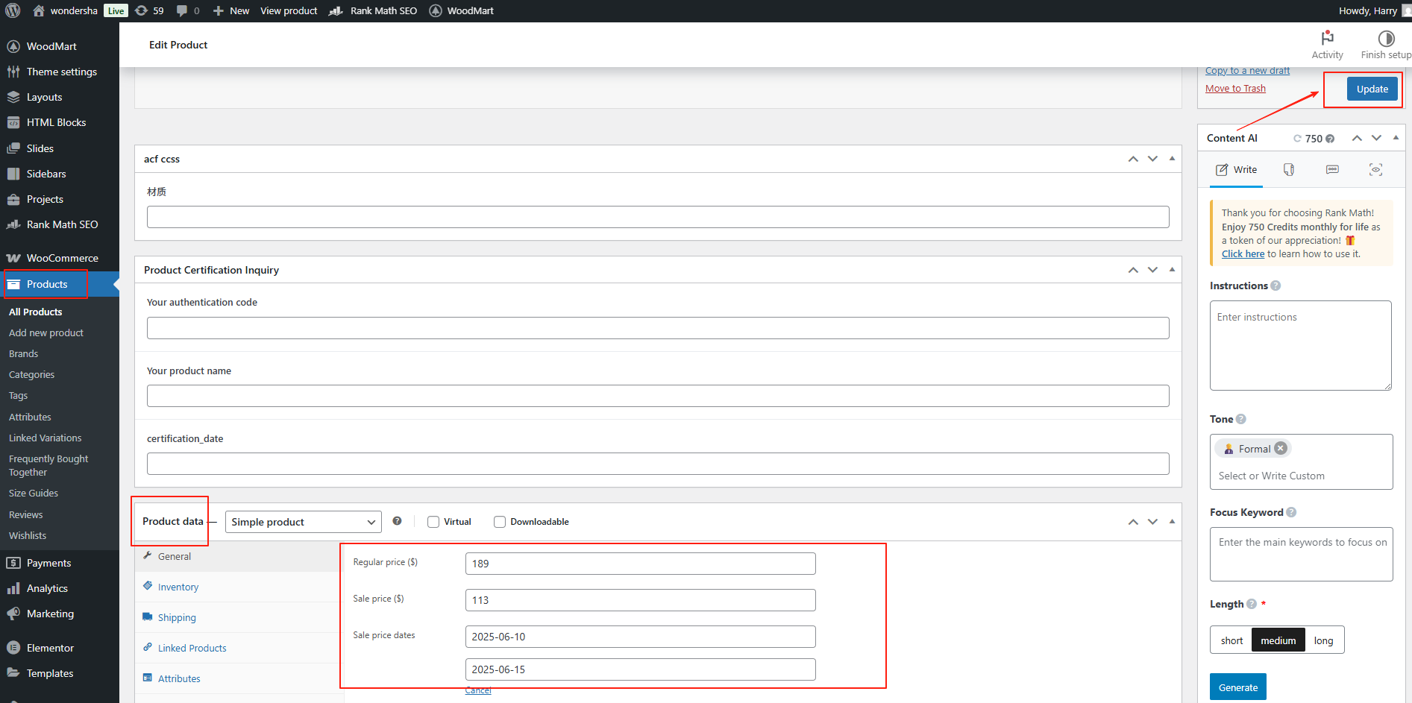
Task: Move the acf ccss panel down
Action: [1152, 159]
